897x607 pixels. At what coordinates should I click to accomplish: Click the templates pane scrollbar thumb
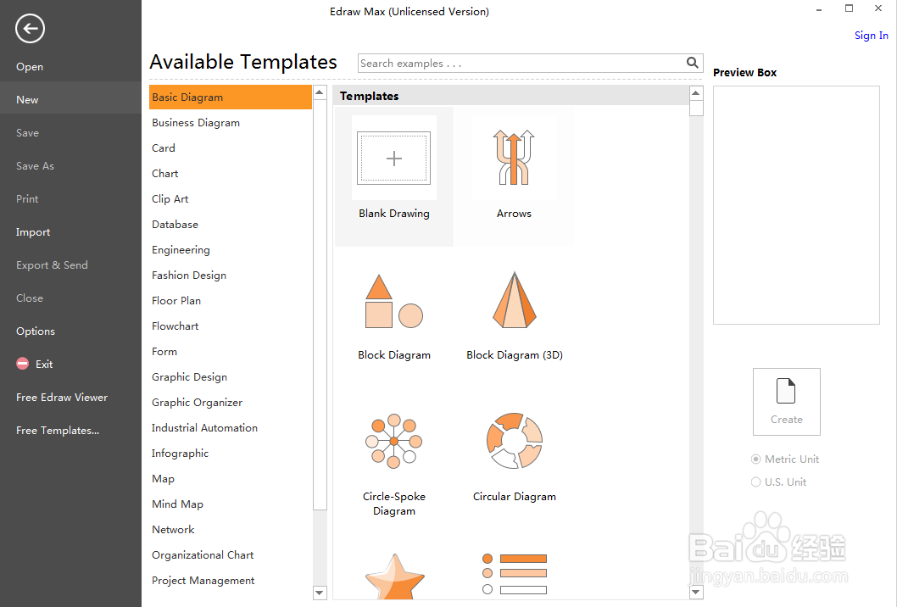(696, 109)
